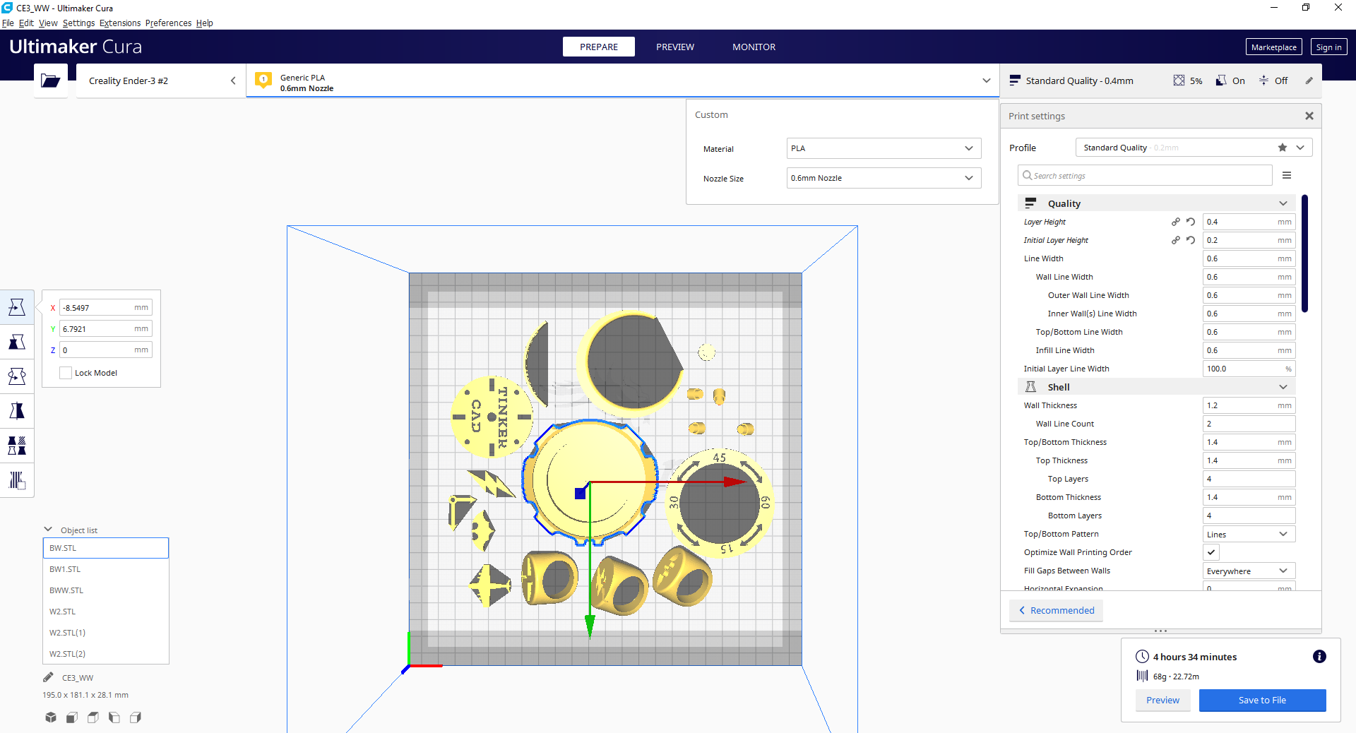Switch to the MONITOR stage
Viewport: 1356px width, 733px height.
[754, 47]
